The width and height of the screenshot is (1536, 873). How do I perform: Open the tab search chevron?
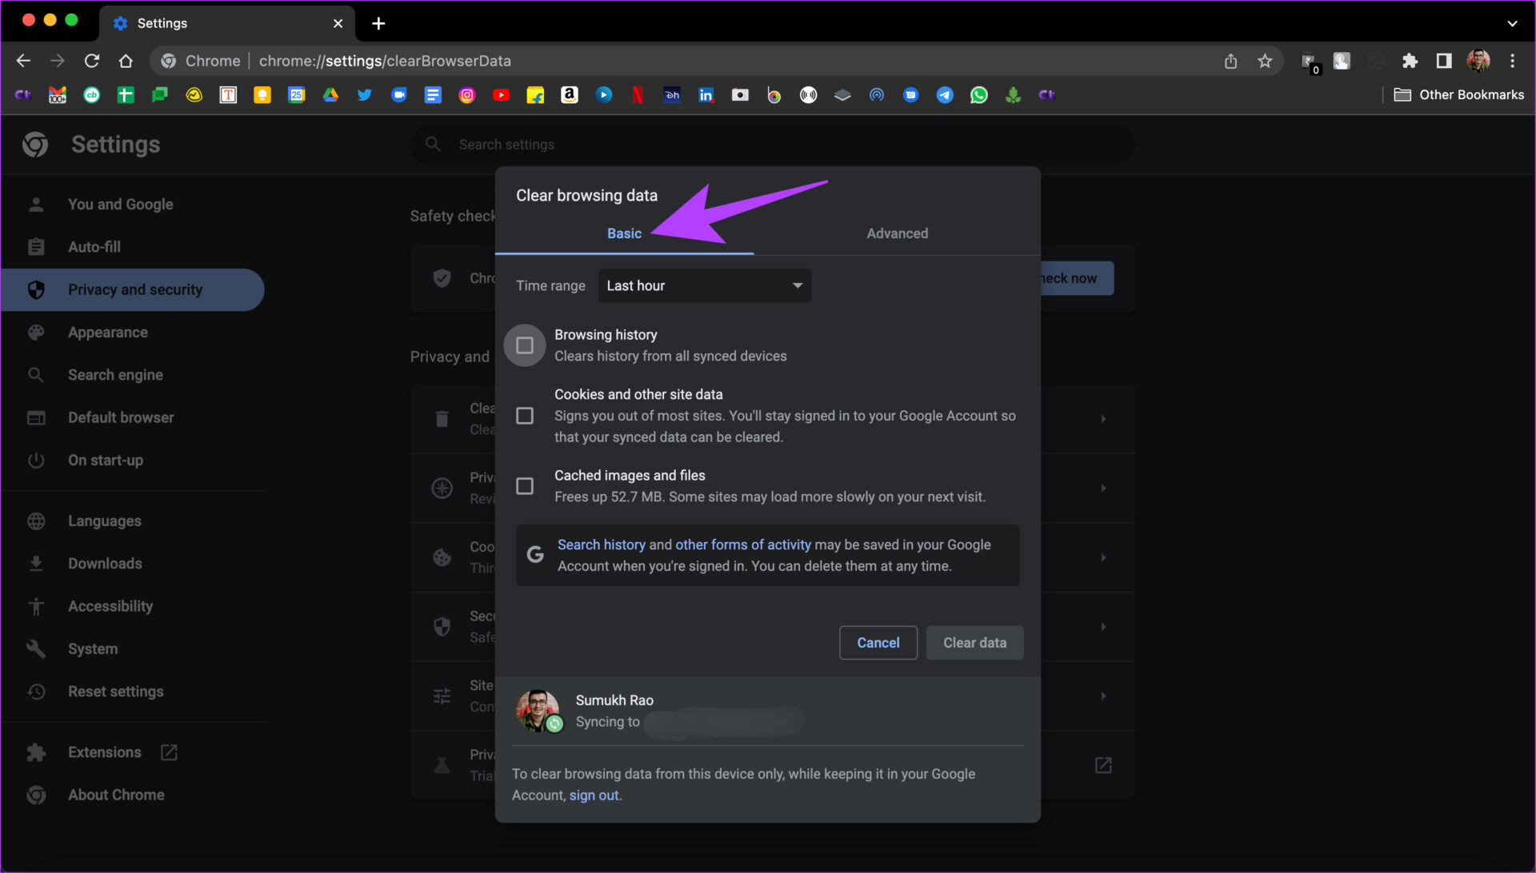[1512, 23]
